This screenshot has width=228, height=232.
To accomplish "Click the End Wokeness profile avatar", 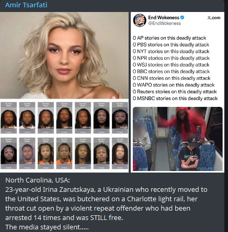I will [x=140, y=20].
